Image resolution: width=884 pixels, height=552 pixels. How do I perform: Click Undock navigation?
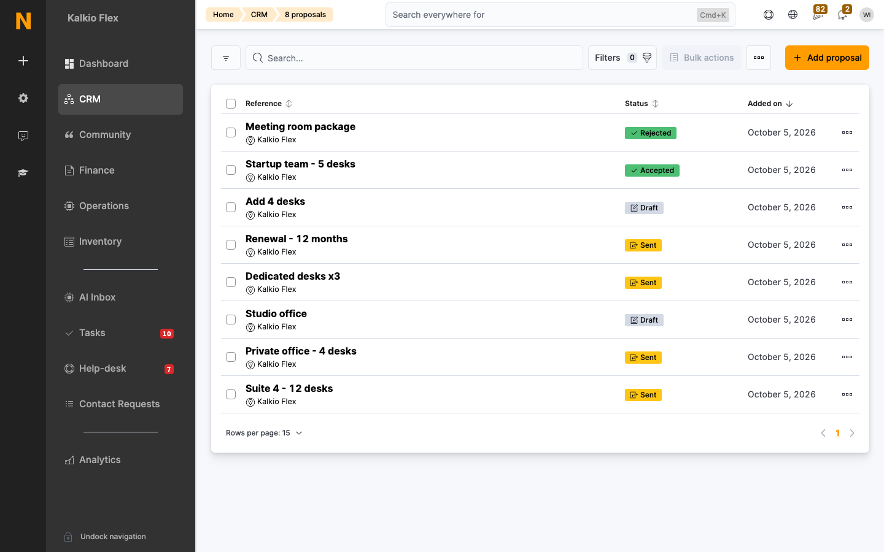(x=105, y=537)
